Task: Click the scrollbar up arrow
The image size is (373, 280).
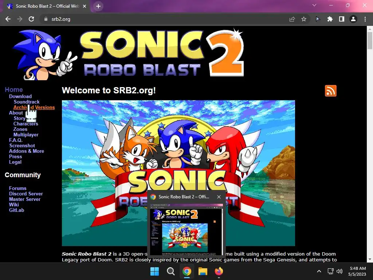Action: [x=370, y=29]
